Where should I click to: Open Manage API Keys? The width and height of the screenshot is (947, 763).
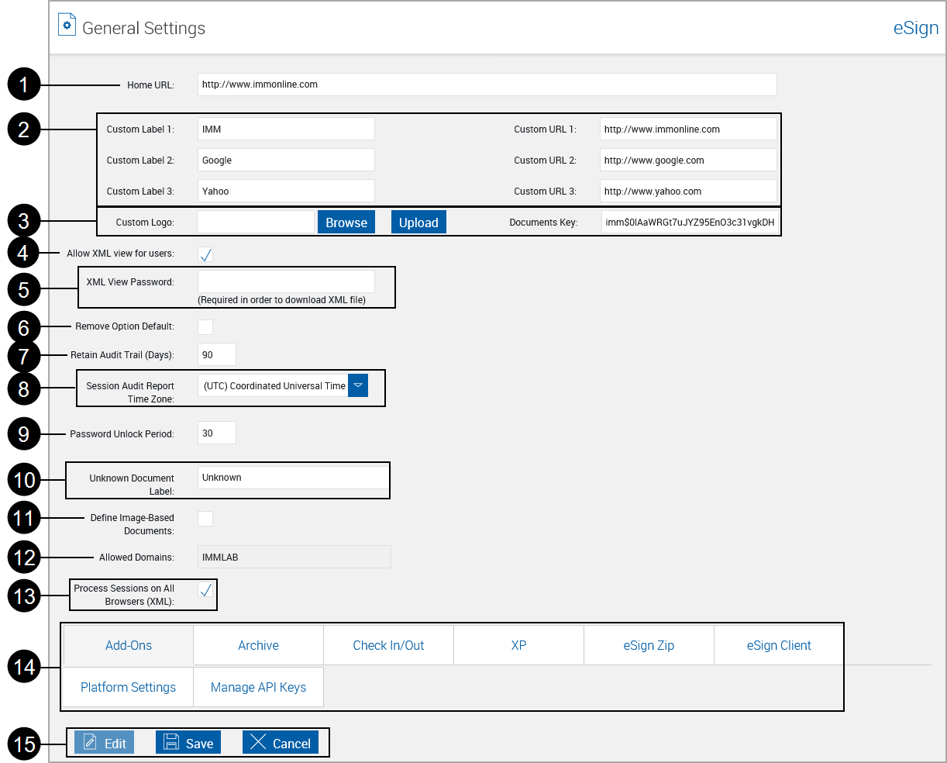(x=258, y=687)
